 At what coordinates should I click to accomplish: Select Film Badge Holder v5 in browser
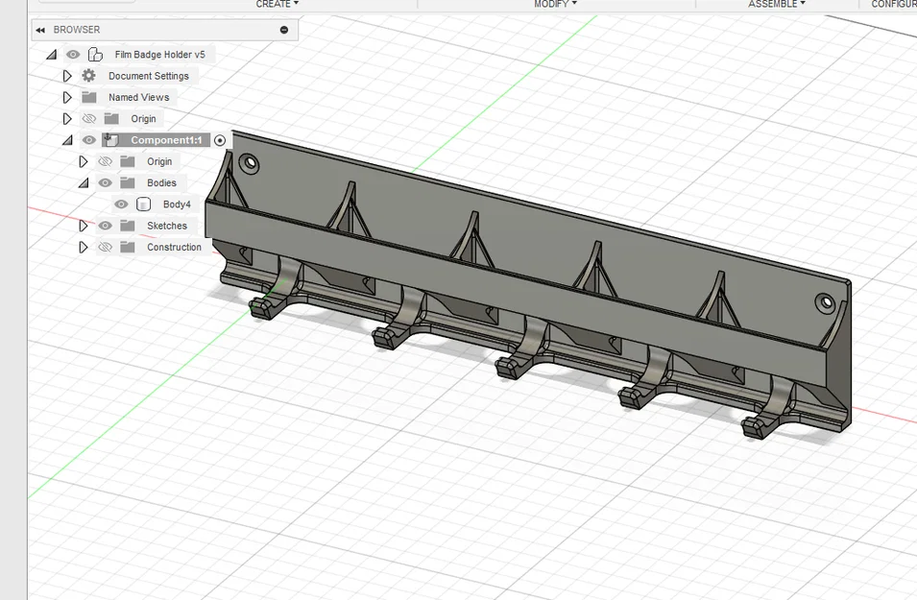[159, 55]
